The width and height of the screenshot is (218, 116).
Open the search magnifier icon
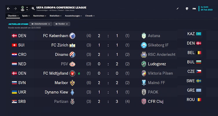(33, 9)
